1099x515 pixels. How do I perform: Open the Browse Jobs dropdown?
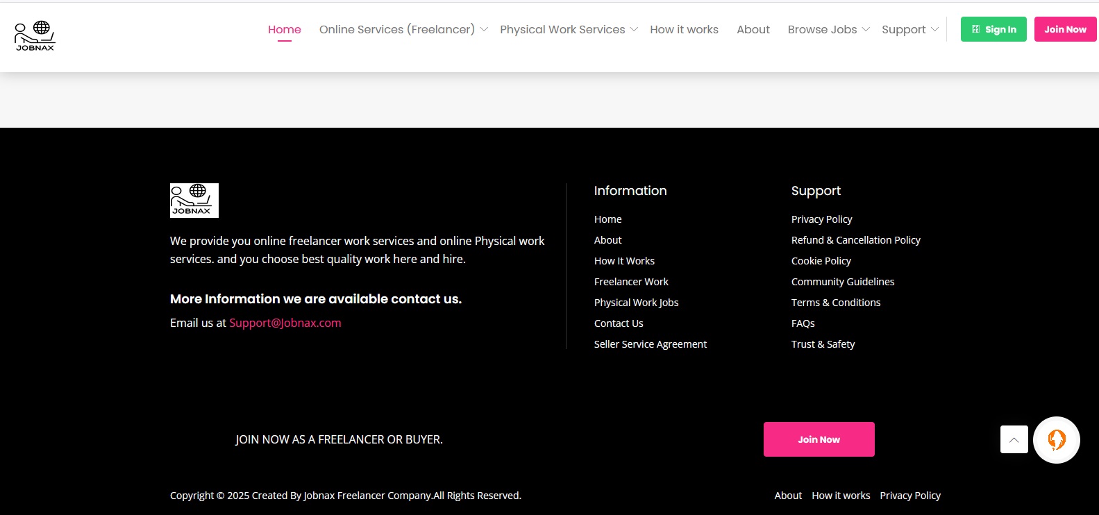pos(828,29)
